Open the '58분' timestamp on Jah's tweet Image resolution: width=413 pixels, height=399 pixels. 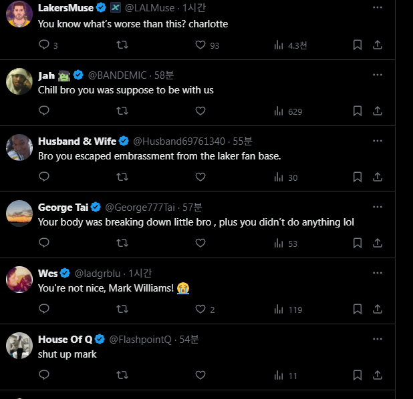pyautogui.click(x=164, y=74)
